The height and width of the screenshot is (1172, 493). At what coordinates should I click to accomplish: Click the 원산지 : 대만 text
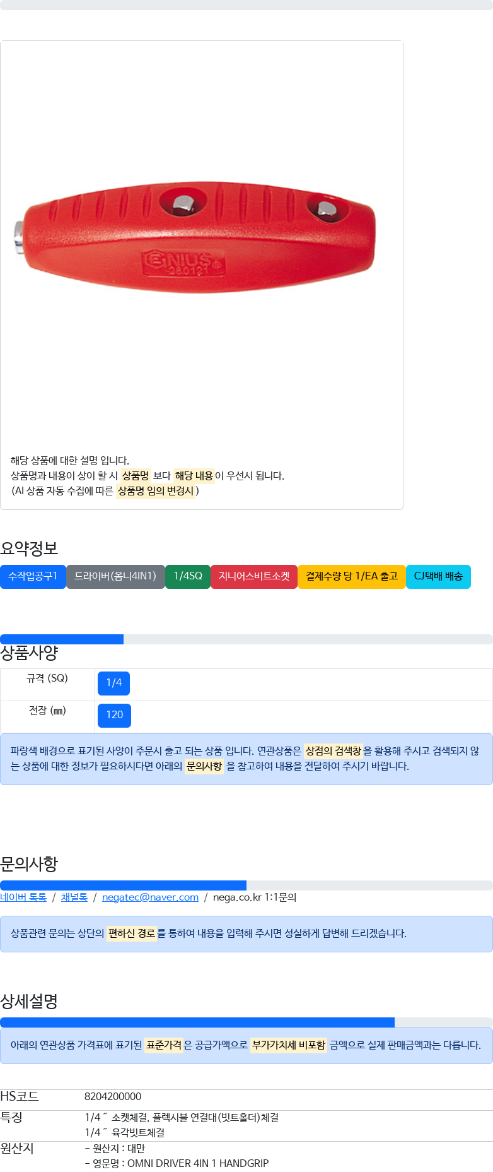(115, 1148)
